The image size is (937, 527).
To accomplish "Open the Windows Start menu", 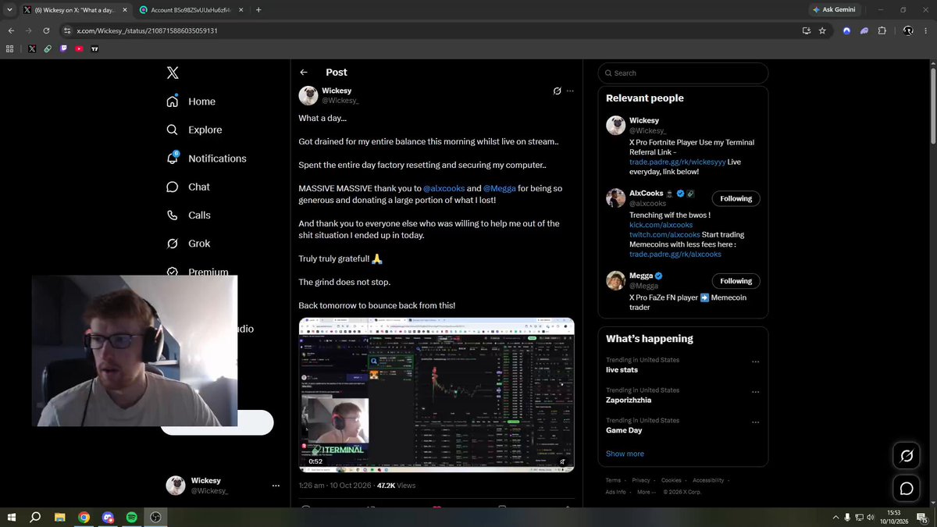I will [x=12, y=517].
